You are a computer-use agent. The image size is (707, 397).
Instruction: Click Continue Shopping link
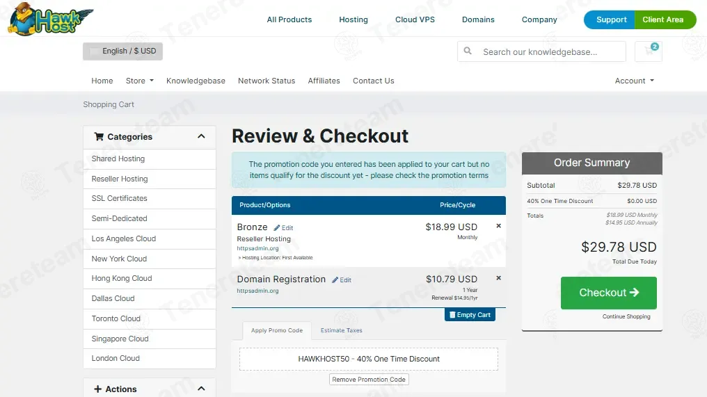[x=626, y=316]
